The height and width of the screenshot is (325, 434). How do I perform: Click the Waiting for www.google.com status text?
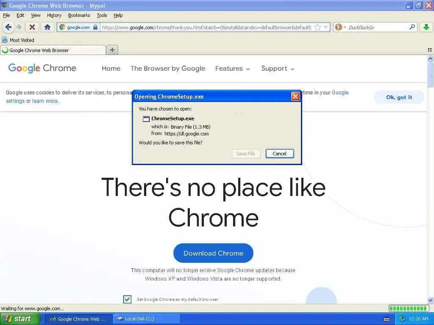32,308
